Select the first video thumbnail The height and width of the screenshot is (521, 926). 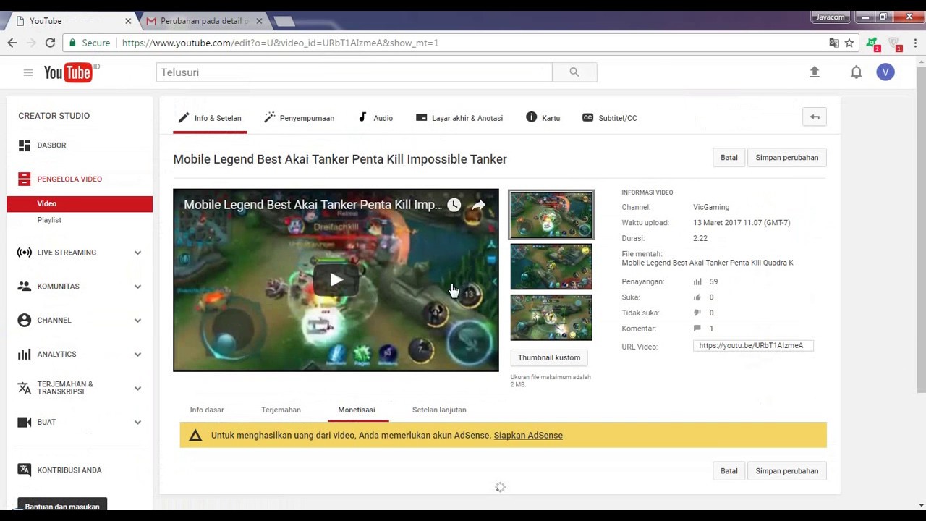click(x=551, y=215)
